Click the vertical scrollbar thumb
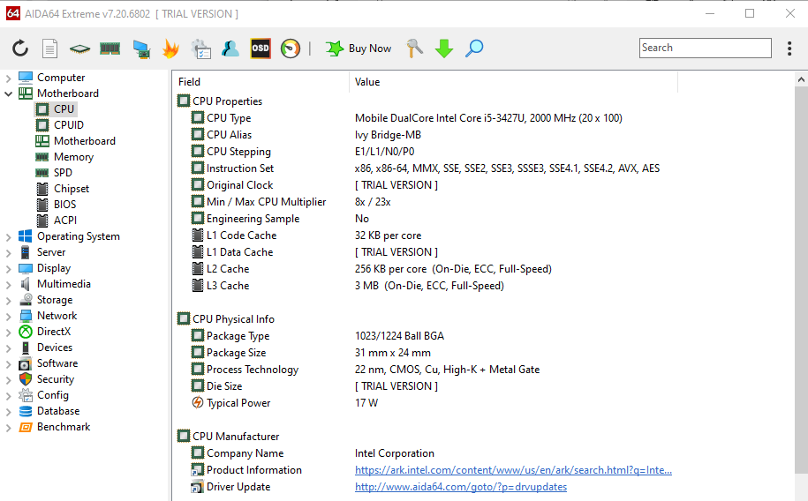808x501 pixels. (x=801, y=280)
